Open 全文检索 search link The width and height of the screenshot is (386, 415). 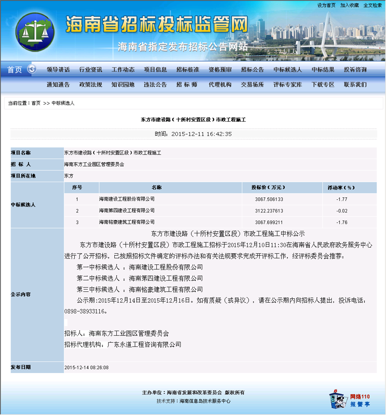tap(372, 5)
